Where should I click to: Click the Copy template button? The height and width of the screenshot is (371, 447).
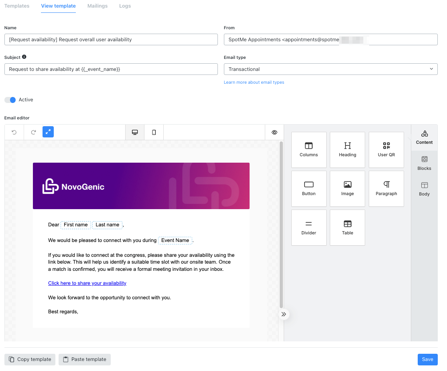coord(30,359)
